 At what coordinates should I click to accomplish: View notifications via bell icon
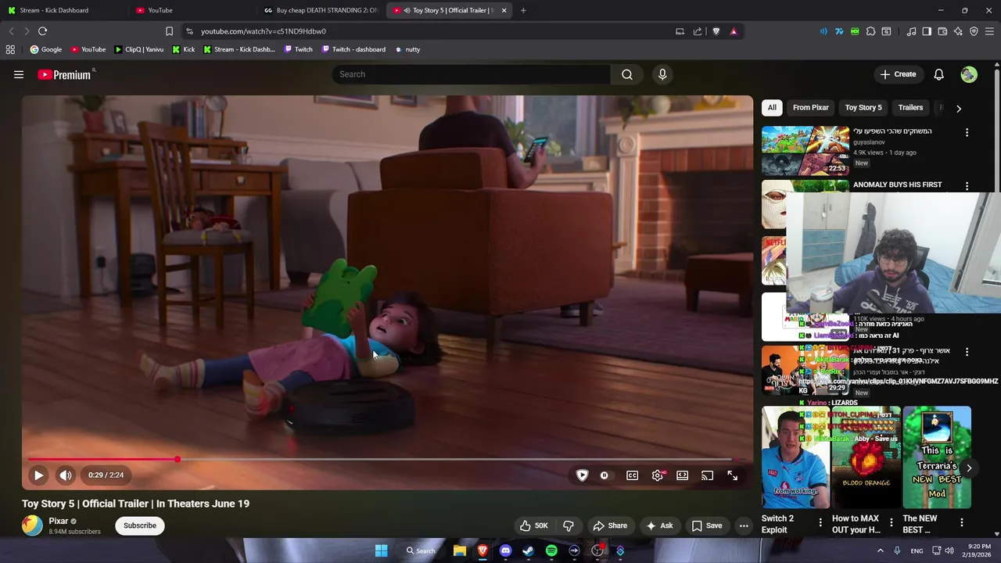(938, 74)
